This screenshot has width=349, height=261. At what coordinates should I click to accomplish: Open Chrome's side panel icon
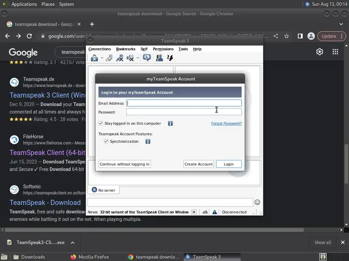pyautogui.click(x=300, y=36)
